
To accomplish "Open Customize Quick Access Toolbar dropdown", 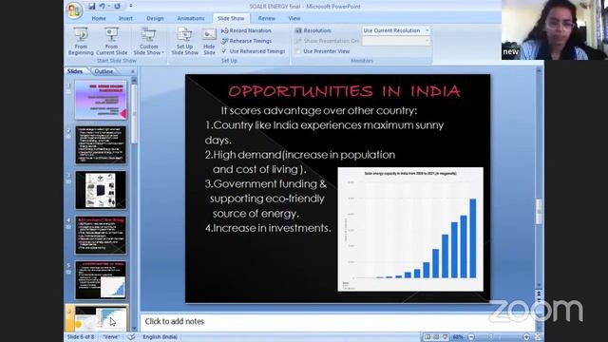I will (131, 7).
